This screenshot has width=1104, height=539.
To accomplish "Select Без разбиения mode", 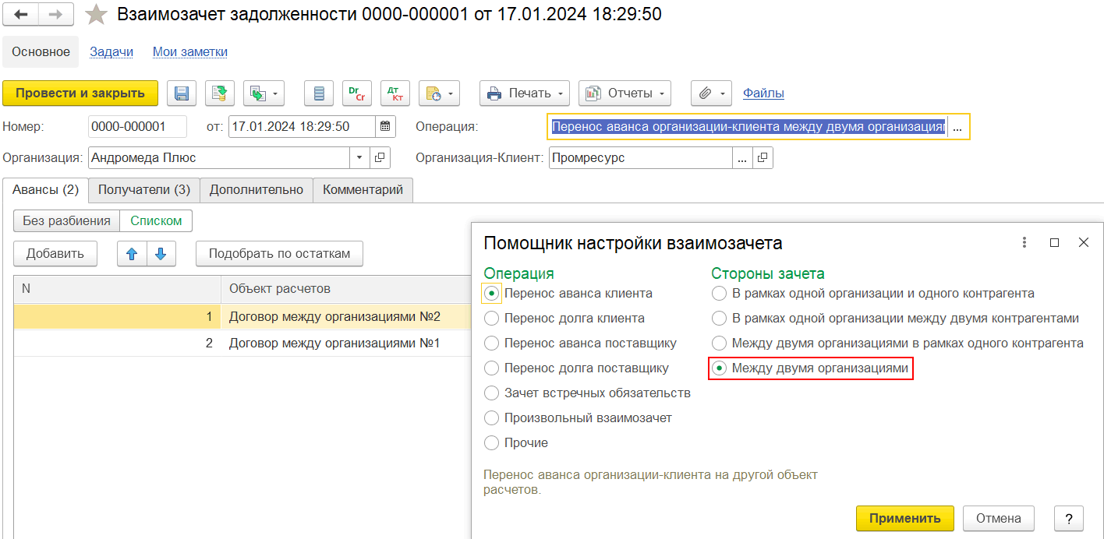I will tap(66, 220).
